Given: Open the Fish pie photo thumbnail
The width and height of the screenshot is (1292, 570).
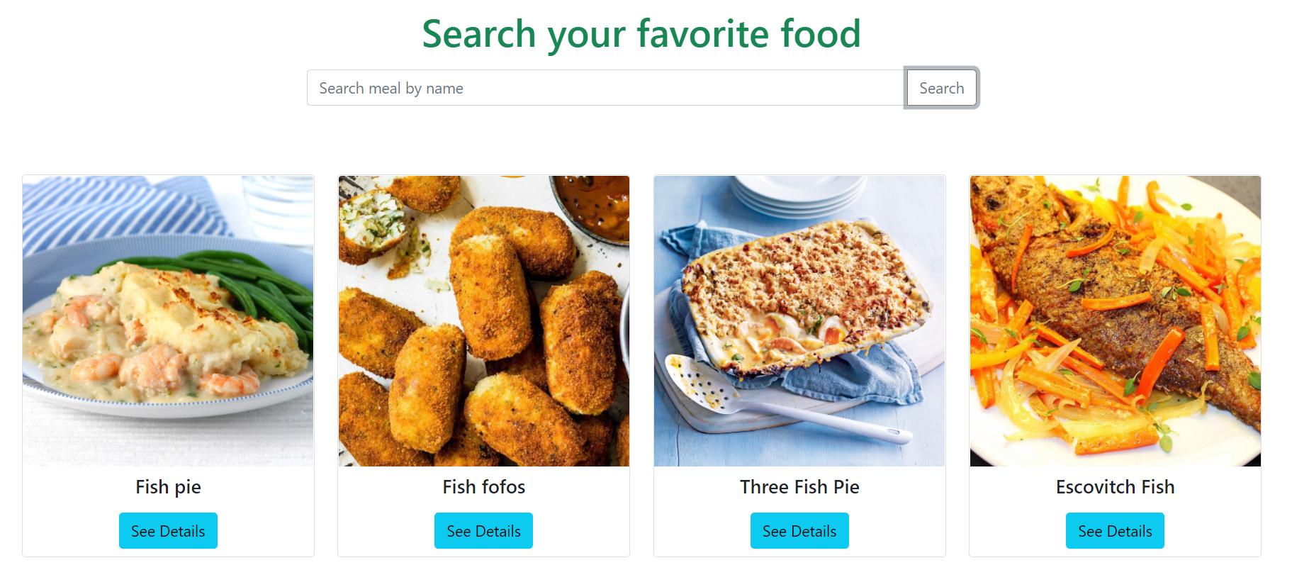Looking at the screenshot, I should tap(168, 321).
